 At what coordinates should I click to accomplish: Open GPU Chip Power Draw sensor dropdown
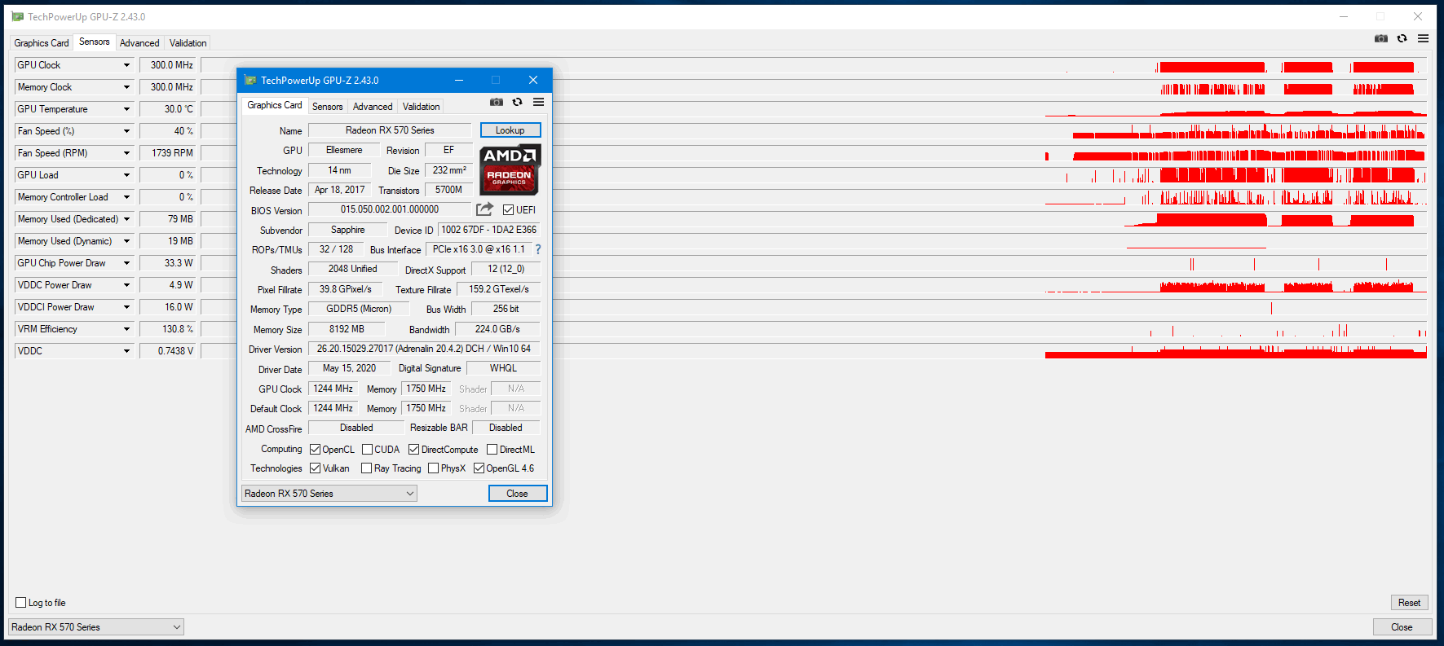pyautogui.click(x=126, y=263)
